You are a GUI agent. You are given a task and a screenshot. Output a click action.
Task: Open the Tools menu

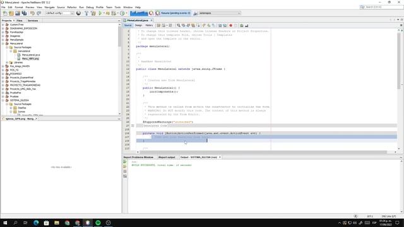pos(117,7)
